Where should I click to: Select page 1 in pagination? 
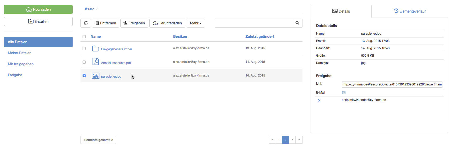[286, 140]
